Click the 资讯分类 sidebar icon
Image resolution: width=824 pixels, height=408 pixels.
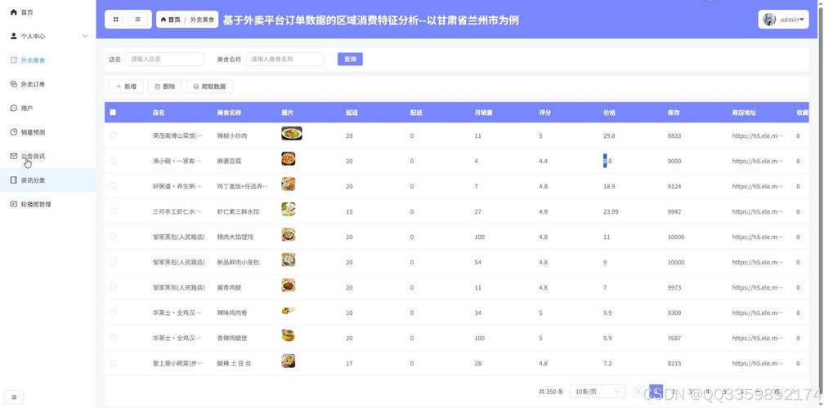[x=14, y=180]
